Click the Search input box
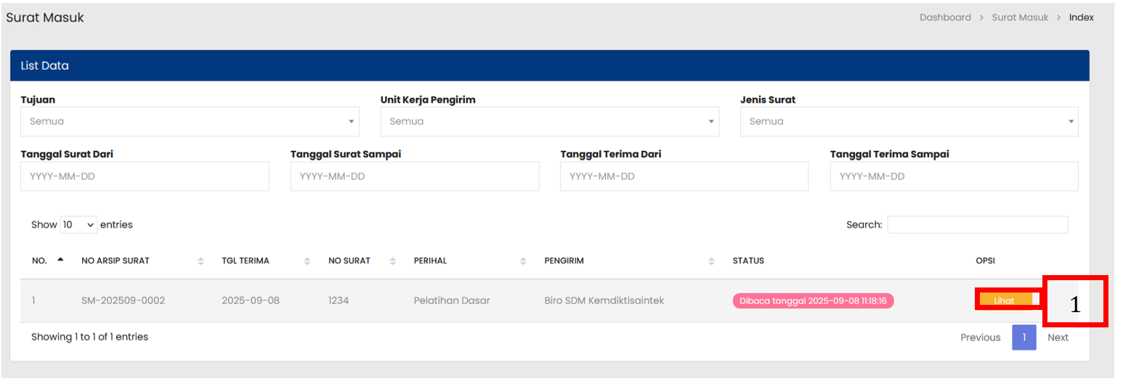 [977, 225]
